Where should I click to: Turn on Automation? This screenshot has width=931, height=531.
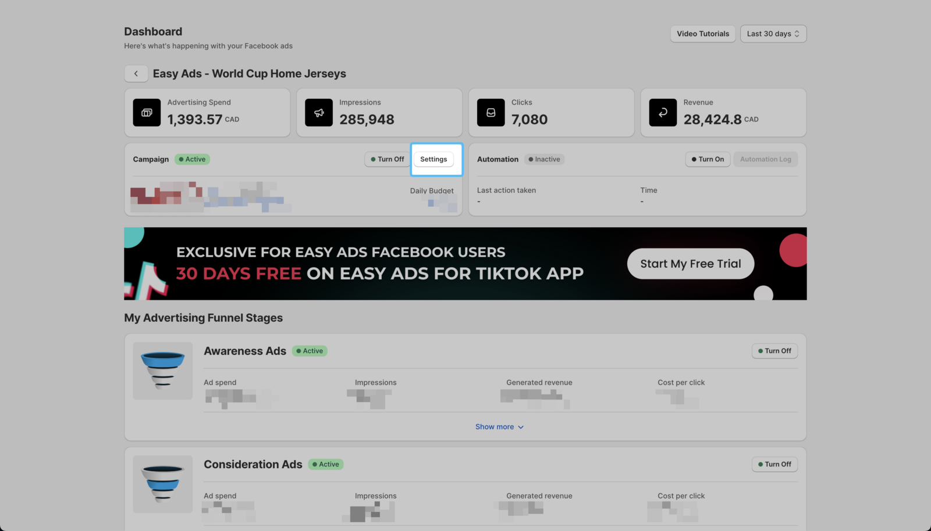(708, 159)
